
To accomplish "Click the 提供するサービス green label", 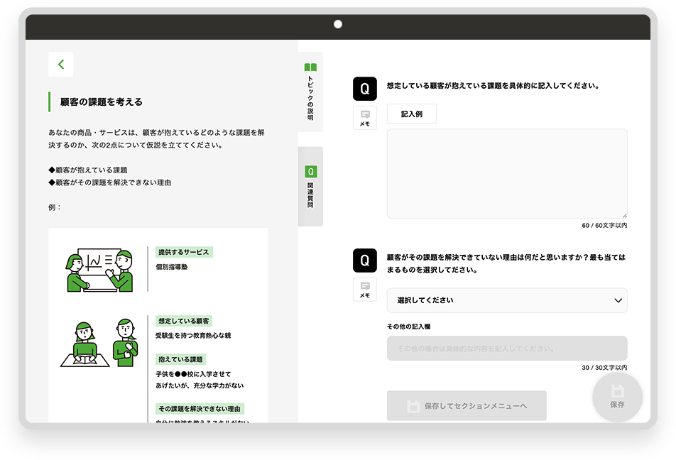I will tap(184, 252).
